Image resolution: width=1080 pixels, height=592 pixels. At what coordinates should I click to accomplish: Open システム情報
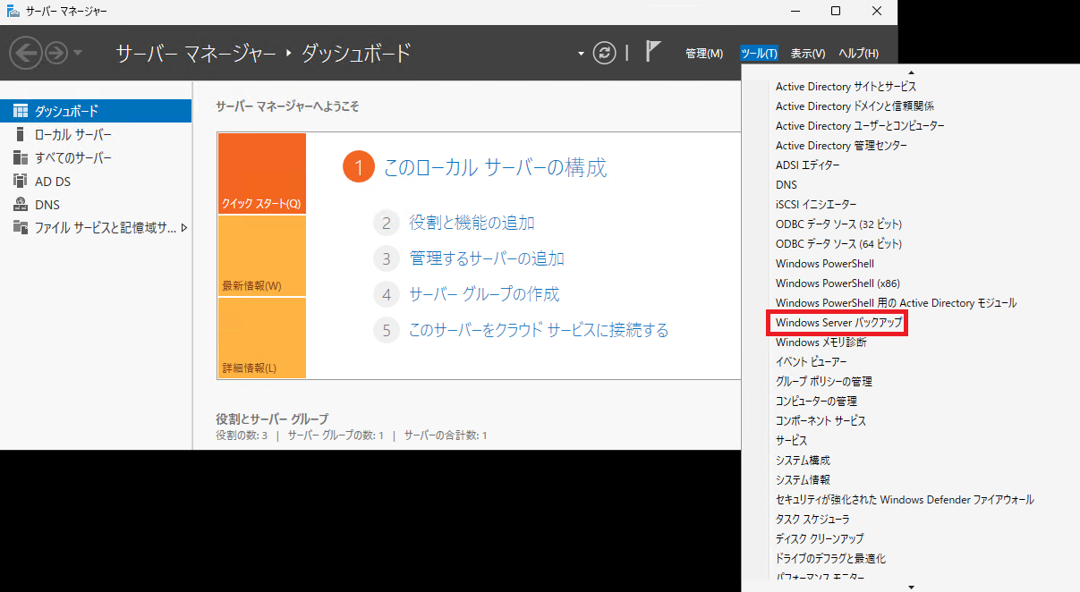(x=803, y=480)
